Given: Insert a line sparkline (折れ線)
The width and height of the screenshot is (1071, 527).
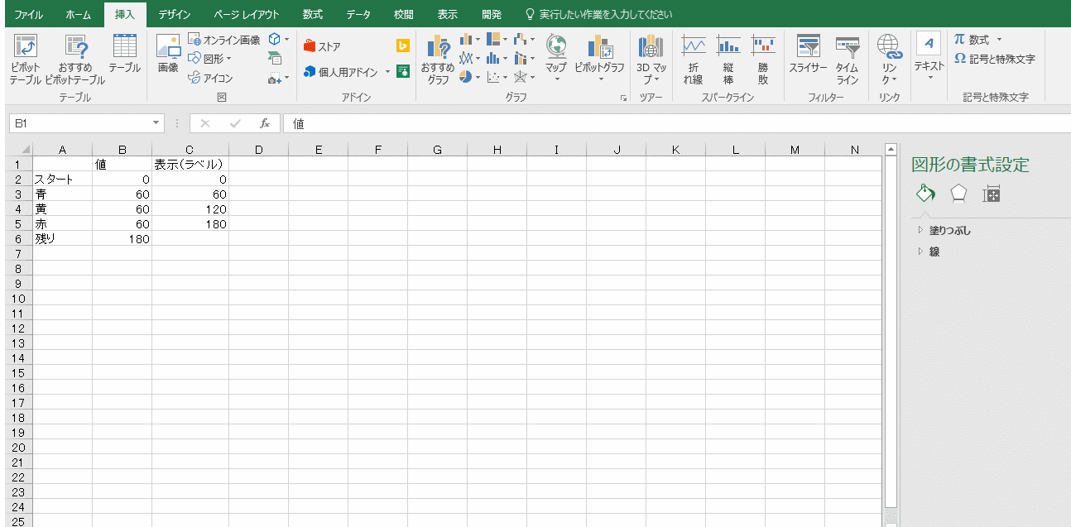Looking at the screenshot, I should 693,58.
